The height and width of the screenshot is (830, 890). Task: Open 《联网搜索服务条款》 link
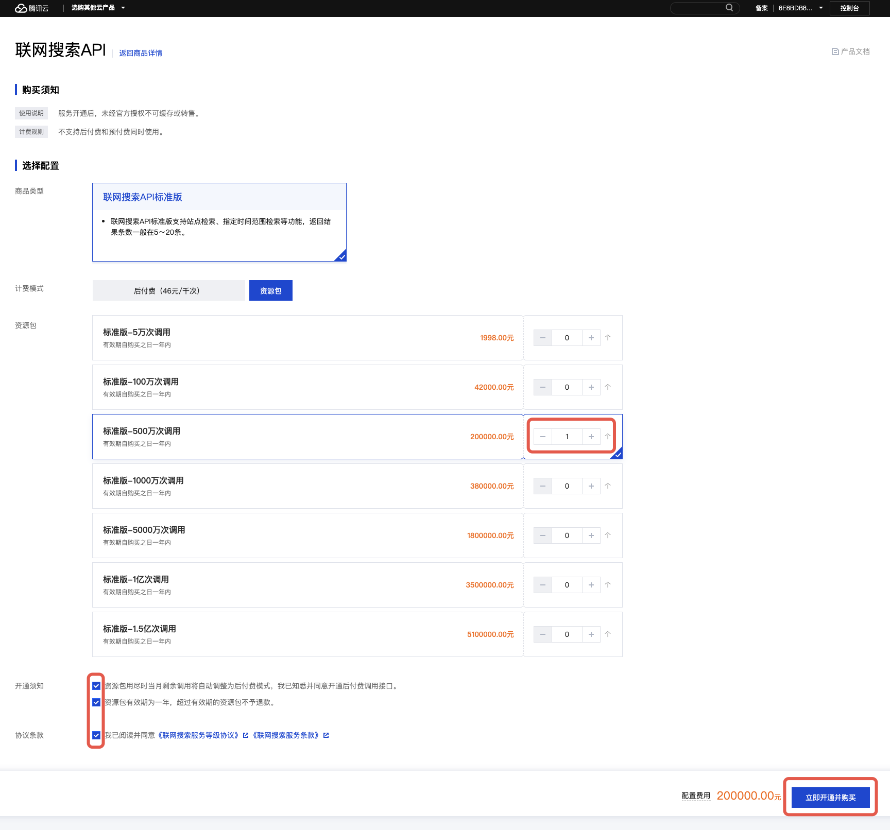coord(286,735)
